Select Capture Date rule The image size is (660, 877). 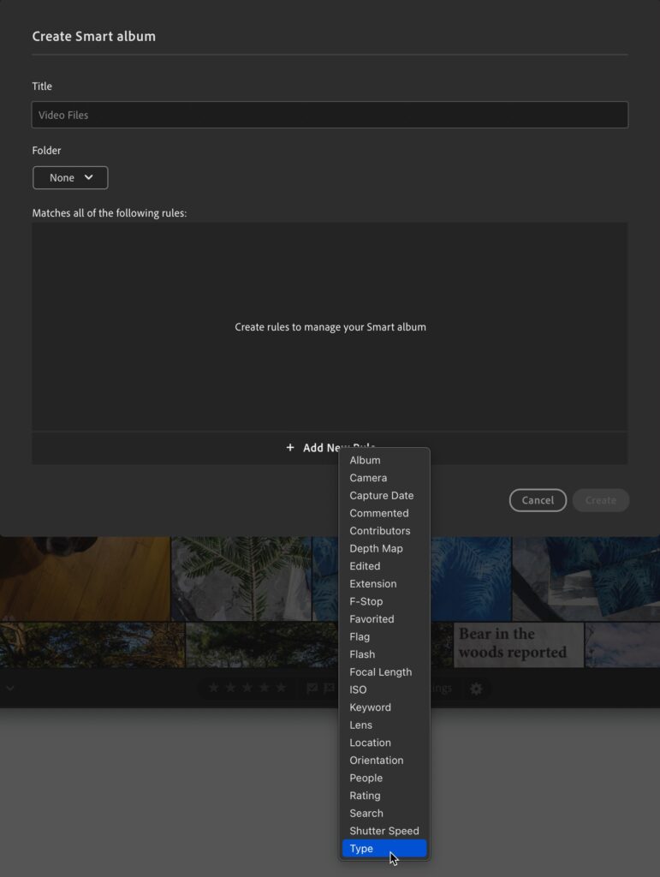click(x=384, y=496)
